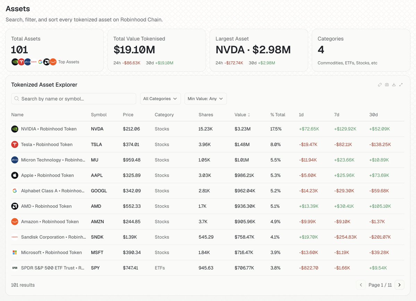The width and height of the screenshot is (416, 301).
Task: Go to next results page arrow
Action: coord(399,285)
